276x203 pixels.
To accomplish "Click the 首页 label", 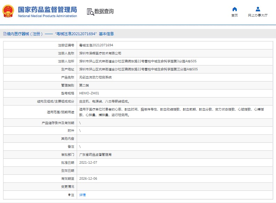I will pos(234,15).
